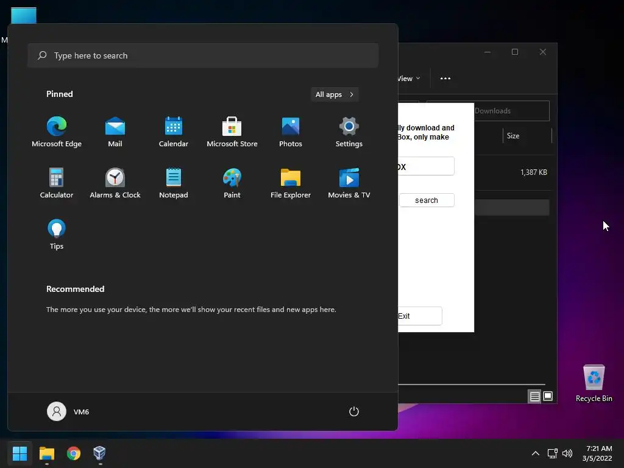This screenshot has width=624, height=468.
Task: Open the Calendar app
Action: pyautogui.click(x=174, y=132)
